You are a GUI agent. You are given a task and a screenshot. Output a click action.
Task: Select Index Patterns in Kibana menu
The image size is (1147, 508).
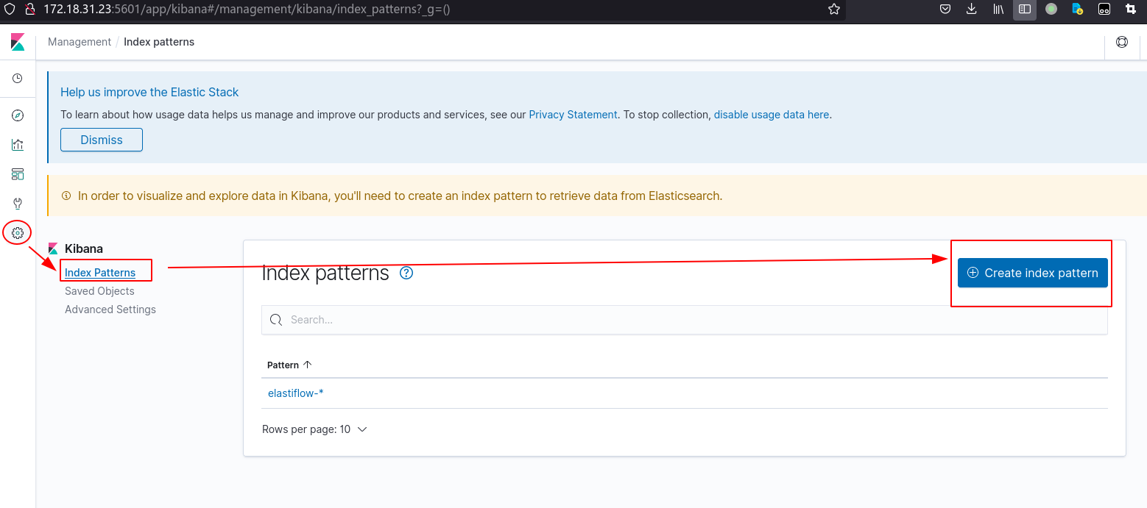(x=100, y=273)
